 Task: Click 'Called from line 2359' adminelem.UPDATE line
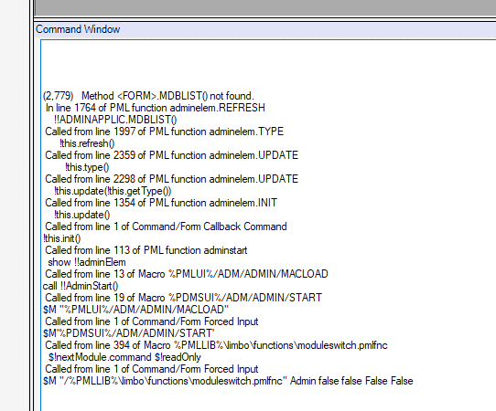[171, 155]
